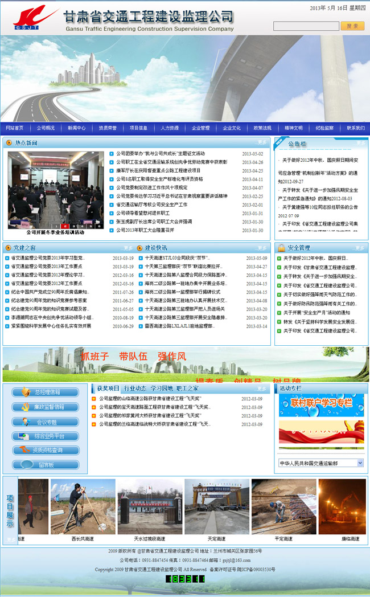The width and height of the screenshot is (370, 597).
Task: Click the search text input field
Action: (x=306, y=26)
